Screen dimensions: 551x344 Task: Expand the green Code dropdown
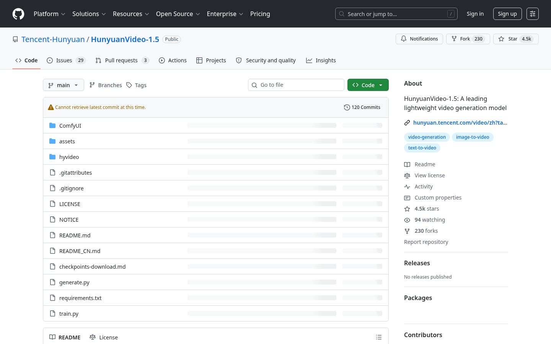tap(368, 85)
